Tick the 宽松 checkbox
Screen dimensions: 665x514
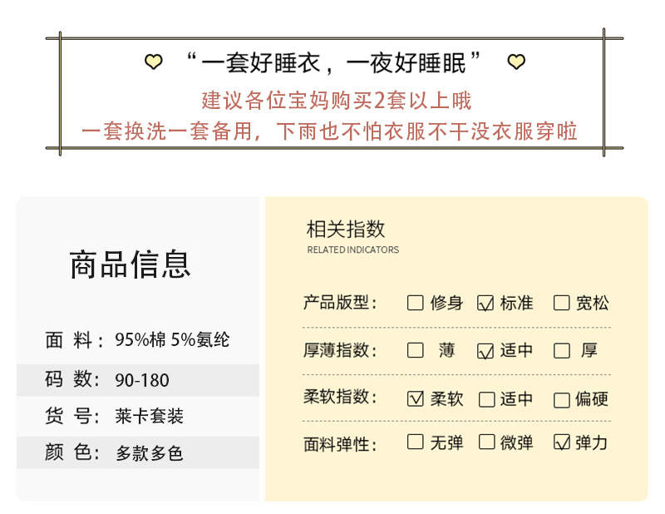pyautogui.click(x=561, y=303)
